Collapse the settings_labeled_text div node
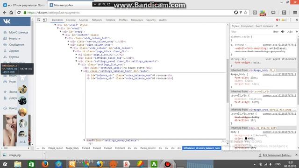This screenshot has height=168, width=299. click(x=82, y=71)
